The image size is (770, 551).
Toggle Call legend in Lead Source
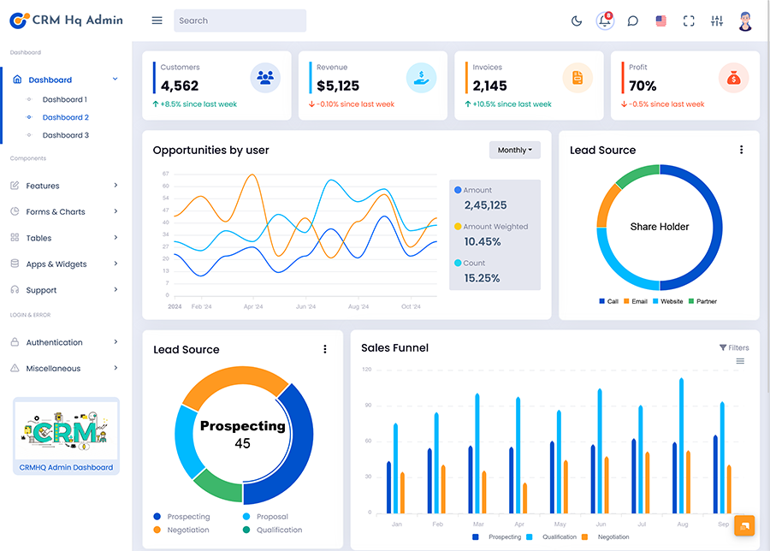coord(608,301)
